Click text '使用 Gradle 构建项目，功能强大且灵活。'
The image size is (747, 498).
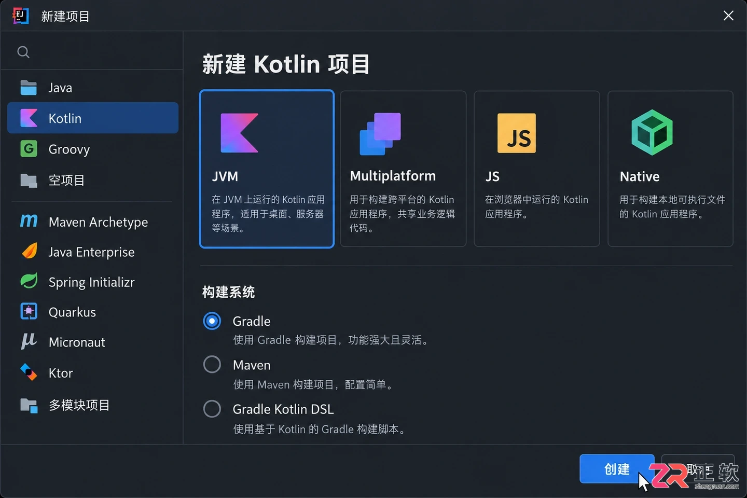[331, 340]
